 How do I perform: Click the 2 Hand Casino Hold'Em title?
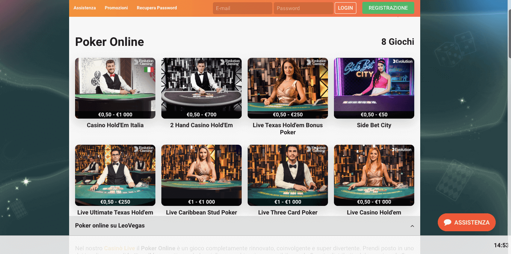click(x=201, y=125)
